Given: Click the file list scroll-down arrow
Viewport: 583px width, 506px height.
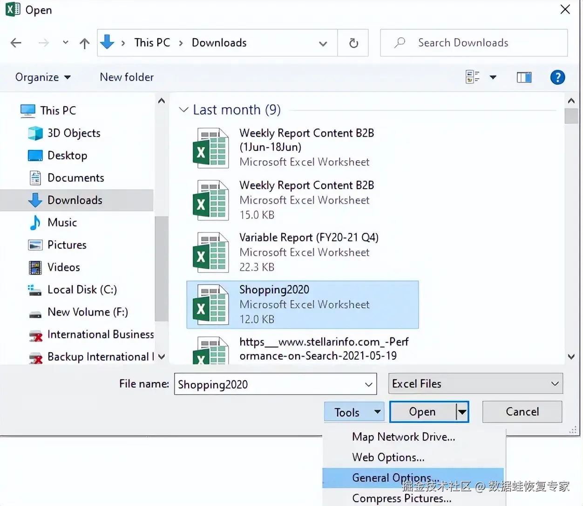Looking at the screenshot, I should coord(571,357).
